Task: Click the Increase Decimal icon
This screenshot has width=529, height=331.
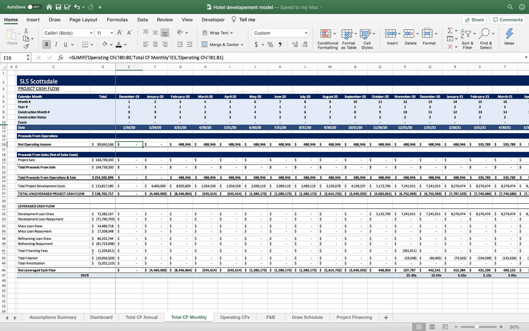Action: click(x=295, y=45)
